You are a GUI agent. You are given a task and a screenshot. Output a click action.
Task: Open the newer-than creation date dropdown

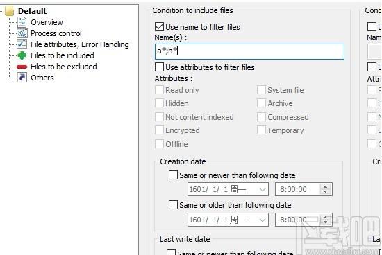point(263,189)
